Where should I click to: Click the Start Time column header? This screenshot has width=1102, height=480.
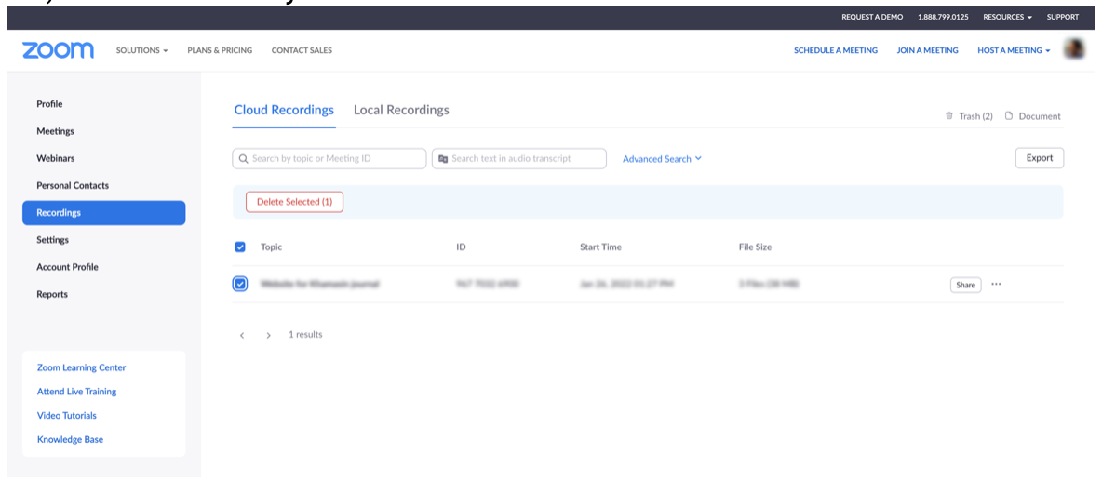click(600, 247)
